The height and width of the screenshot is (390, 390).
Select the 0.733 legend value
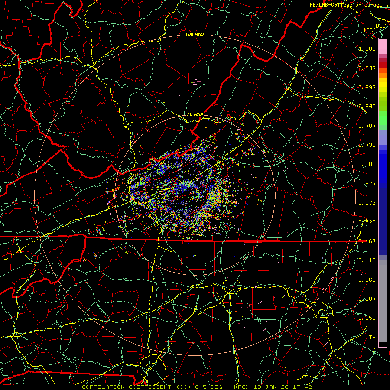coord(367,145)
